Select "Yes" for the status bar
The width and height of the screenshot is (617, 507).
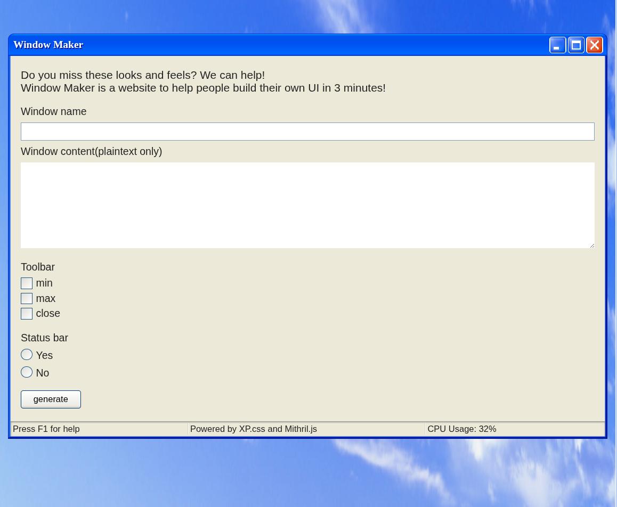pyautogui.click(x=27, y=355)
